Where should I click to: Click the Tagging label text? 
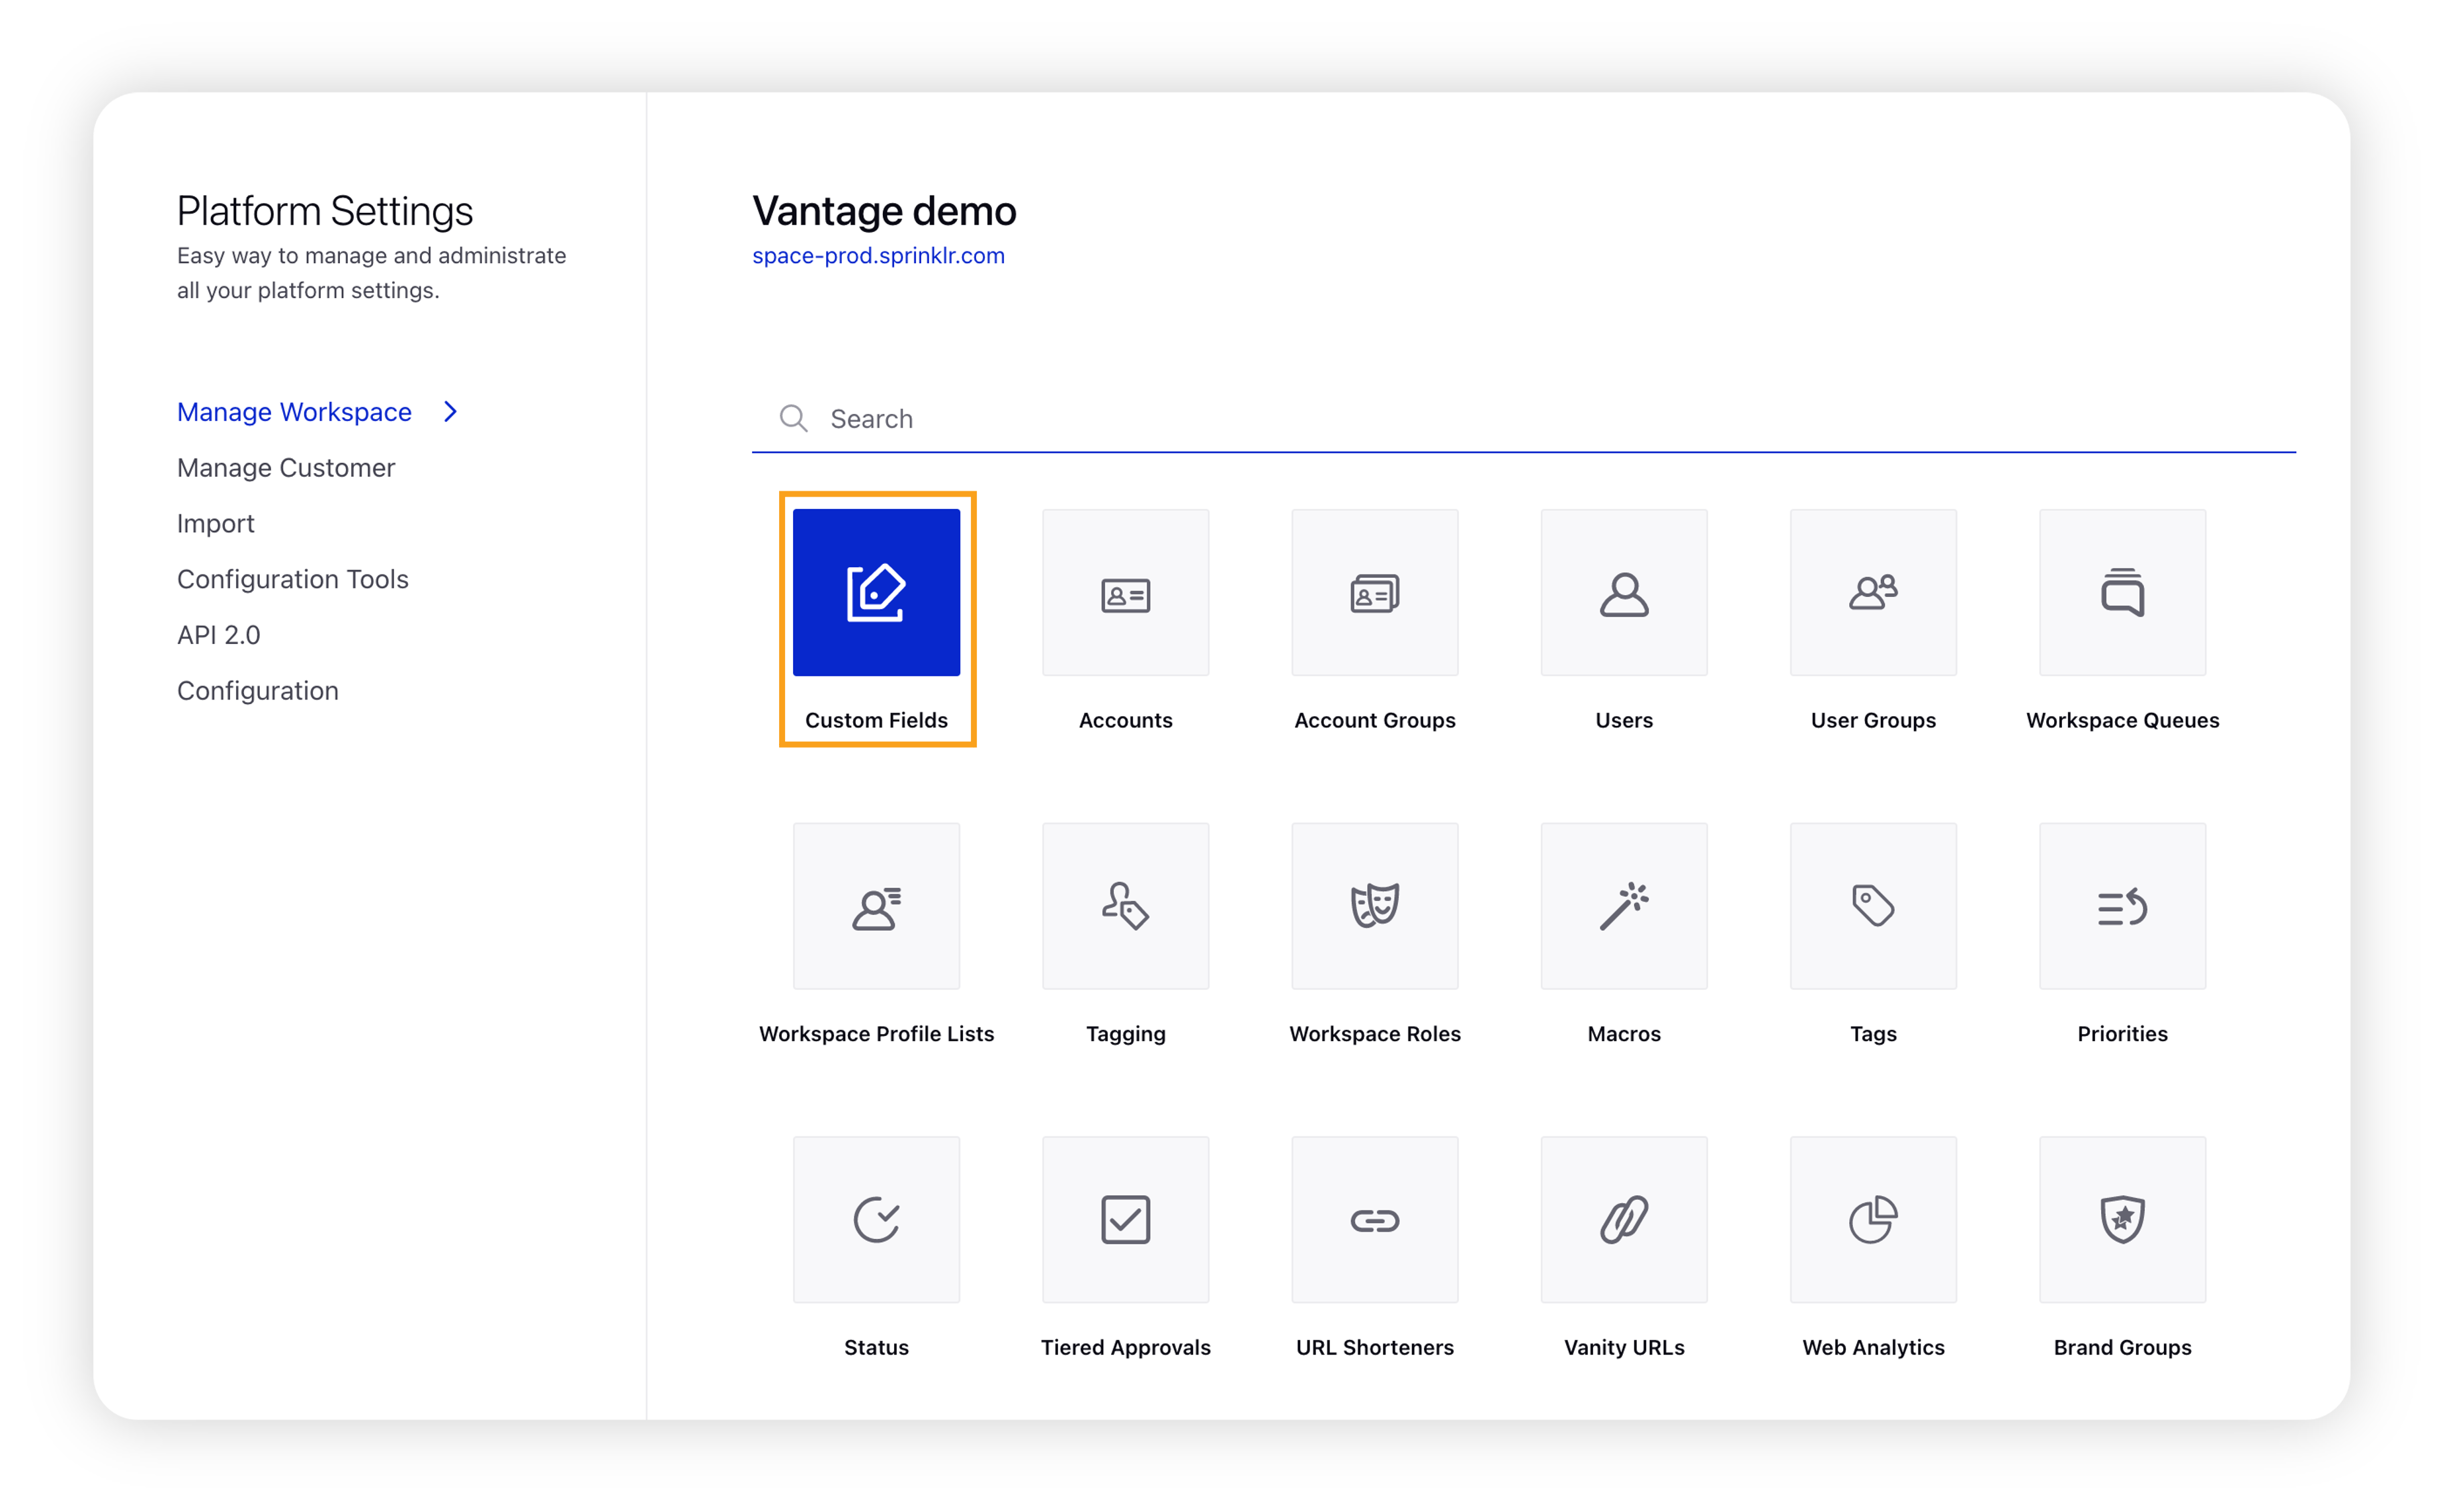1125,1034
